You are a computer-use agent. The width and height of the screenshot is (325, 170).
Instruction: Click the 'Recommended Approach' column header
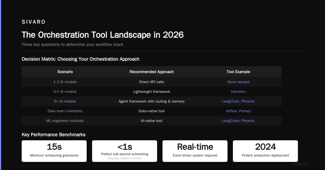[x=152, y=72]
